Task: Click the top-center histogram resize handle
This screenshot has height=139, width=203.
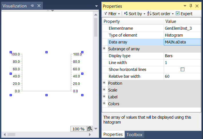Action: [x=46, y=52]
